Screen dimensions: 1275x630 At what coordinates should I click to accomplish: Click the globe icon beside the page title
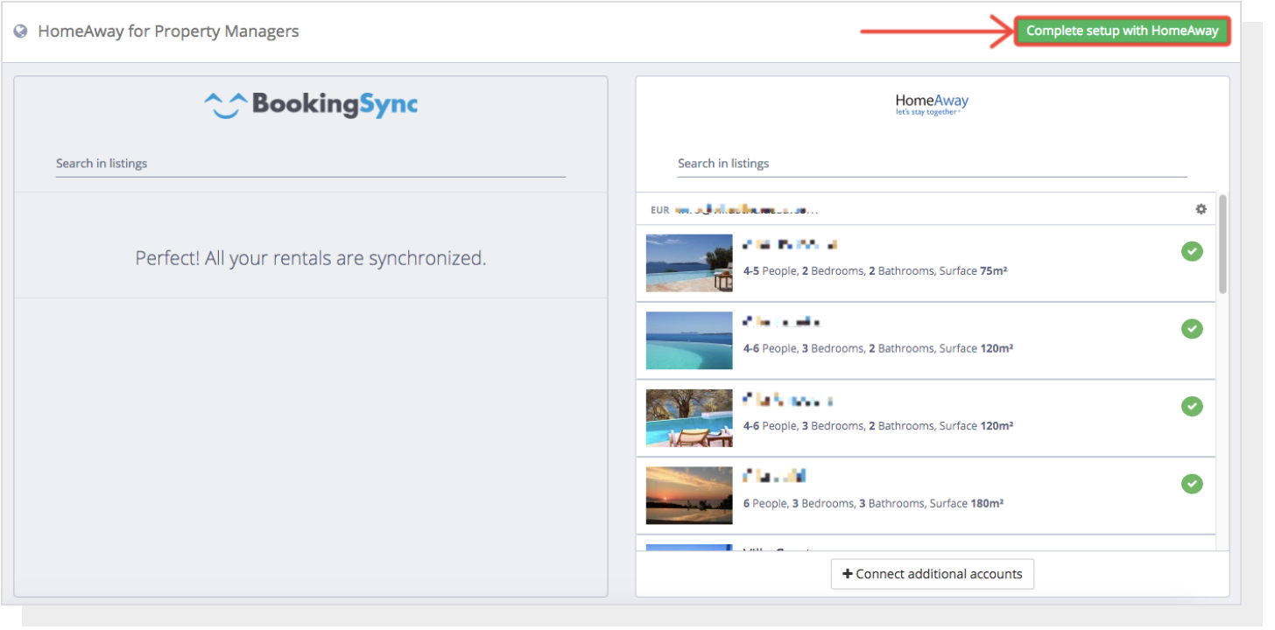click(x=21, y=31)
